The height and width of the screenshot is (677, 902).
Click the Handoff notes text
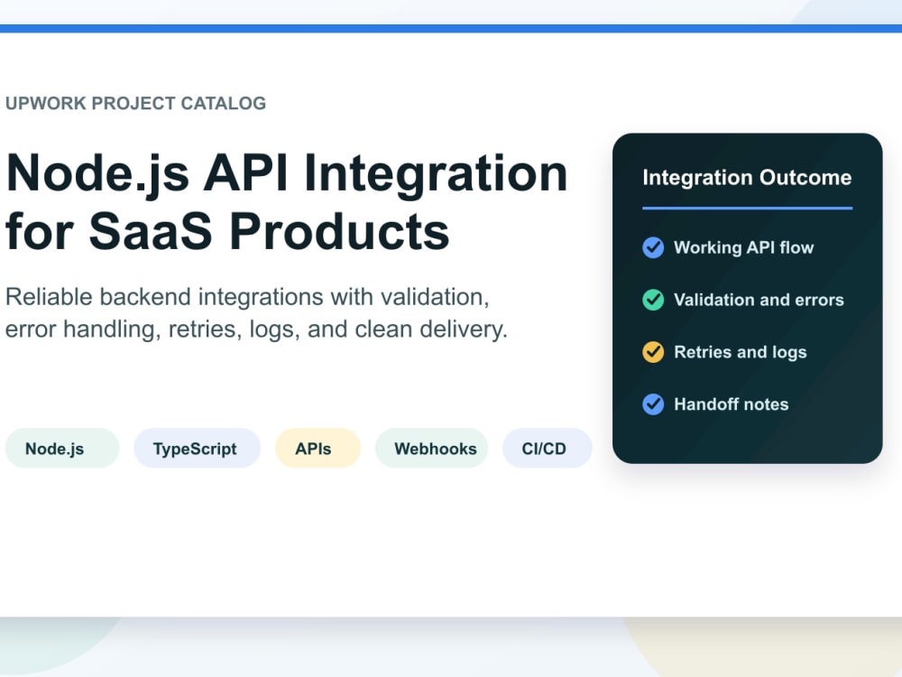click(x=732, y=404)
